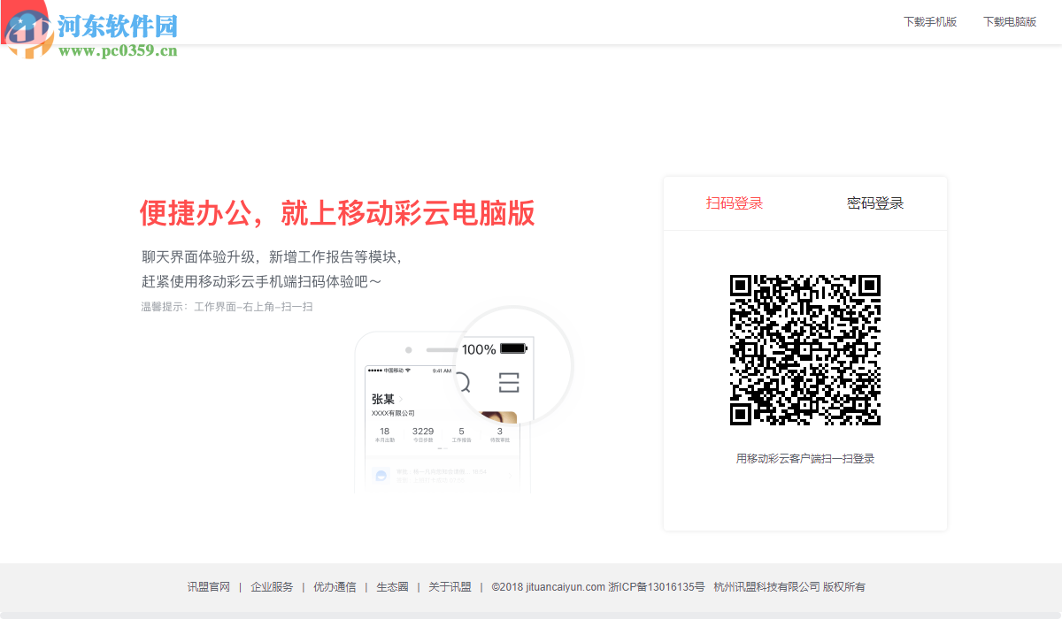Click the hint 温馨提示：工作界面-右上角-扫一扫
Screen dimensions: 1062x619
tap(227, 307)
